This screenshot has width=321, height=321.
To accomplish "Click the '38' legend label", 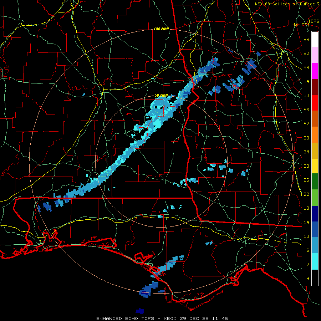I will [x=306, y=138].
